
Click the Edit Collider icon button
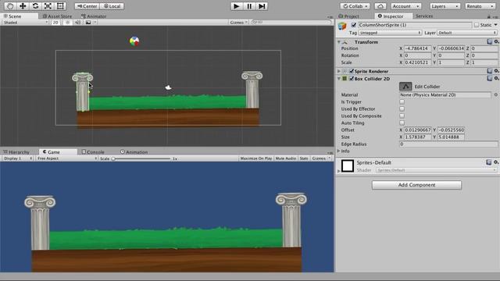pyautogui.click(x=405, y=87)
